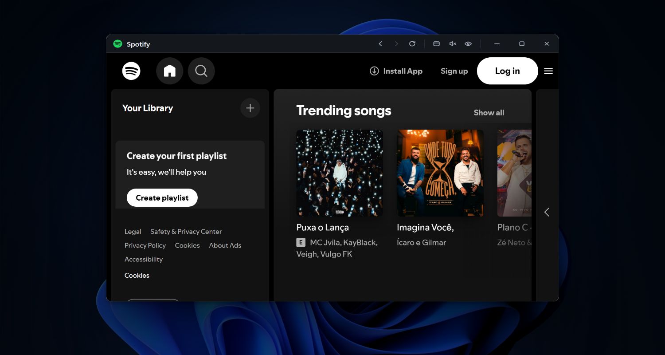
Task: Reload the page with refresh icon
Action: click(412, 44)
